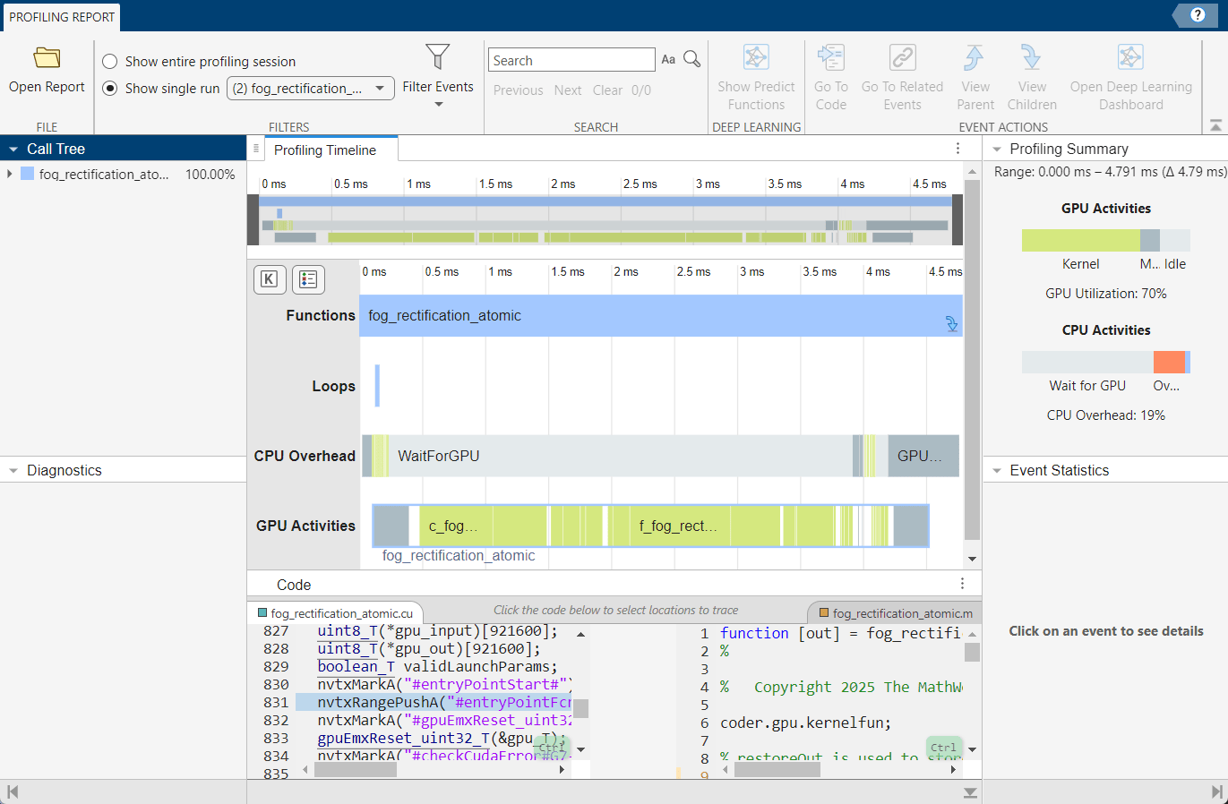
Task: Open the help question mark button
Action: pos(1198,15)
